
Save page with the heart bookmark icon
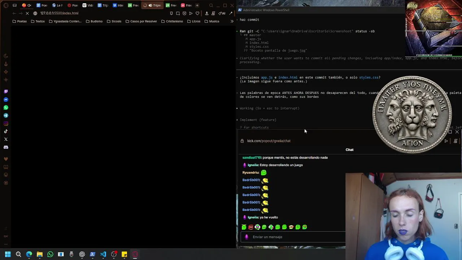(x=197, y=13)
